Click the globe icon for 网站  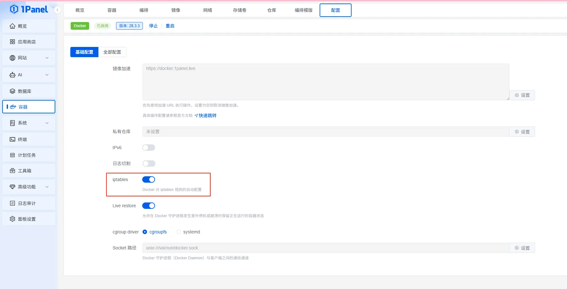pos(12,58)
